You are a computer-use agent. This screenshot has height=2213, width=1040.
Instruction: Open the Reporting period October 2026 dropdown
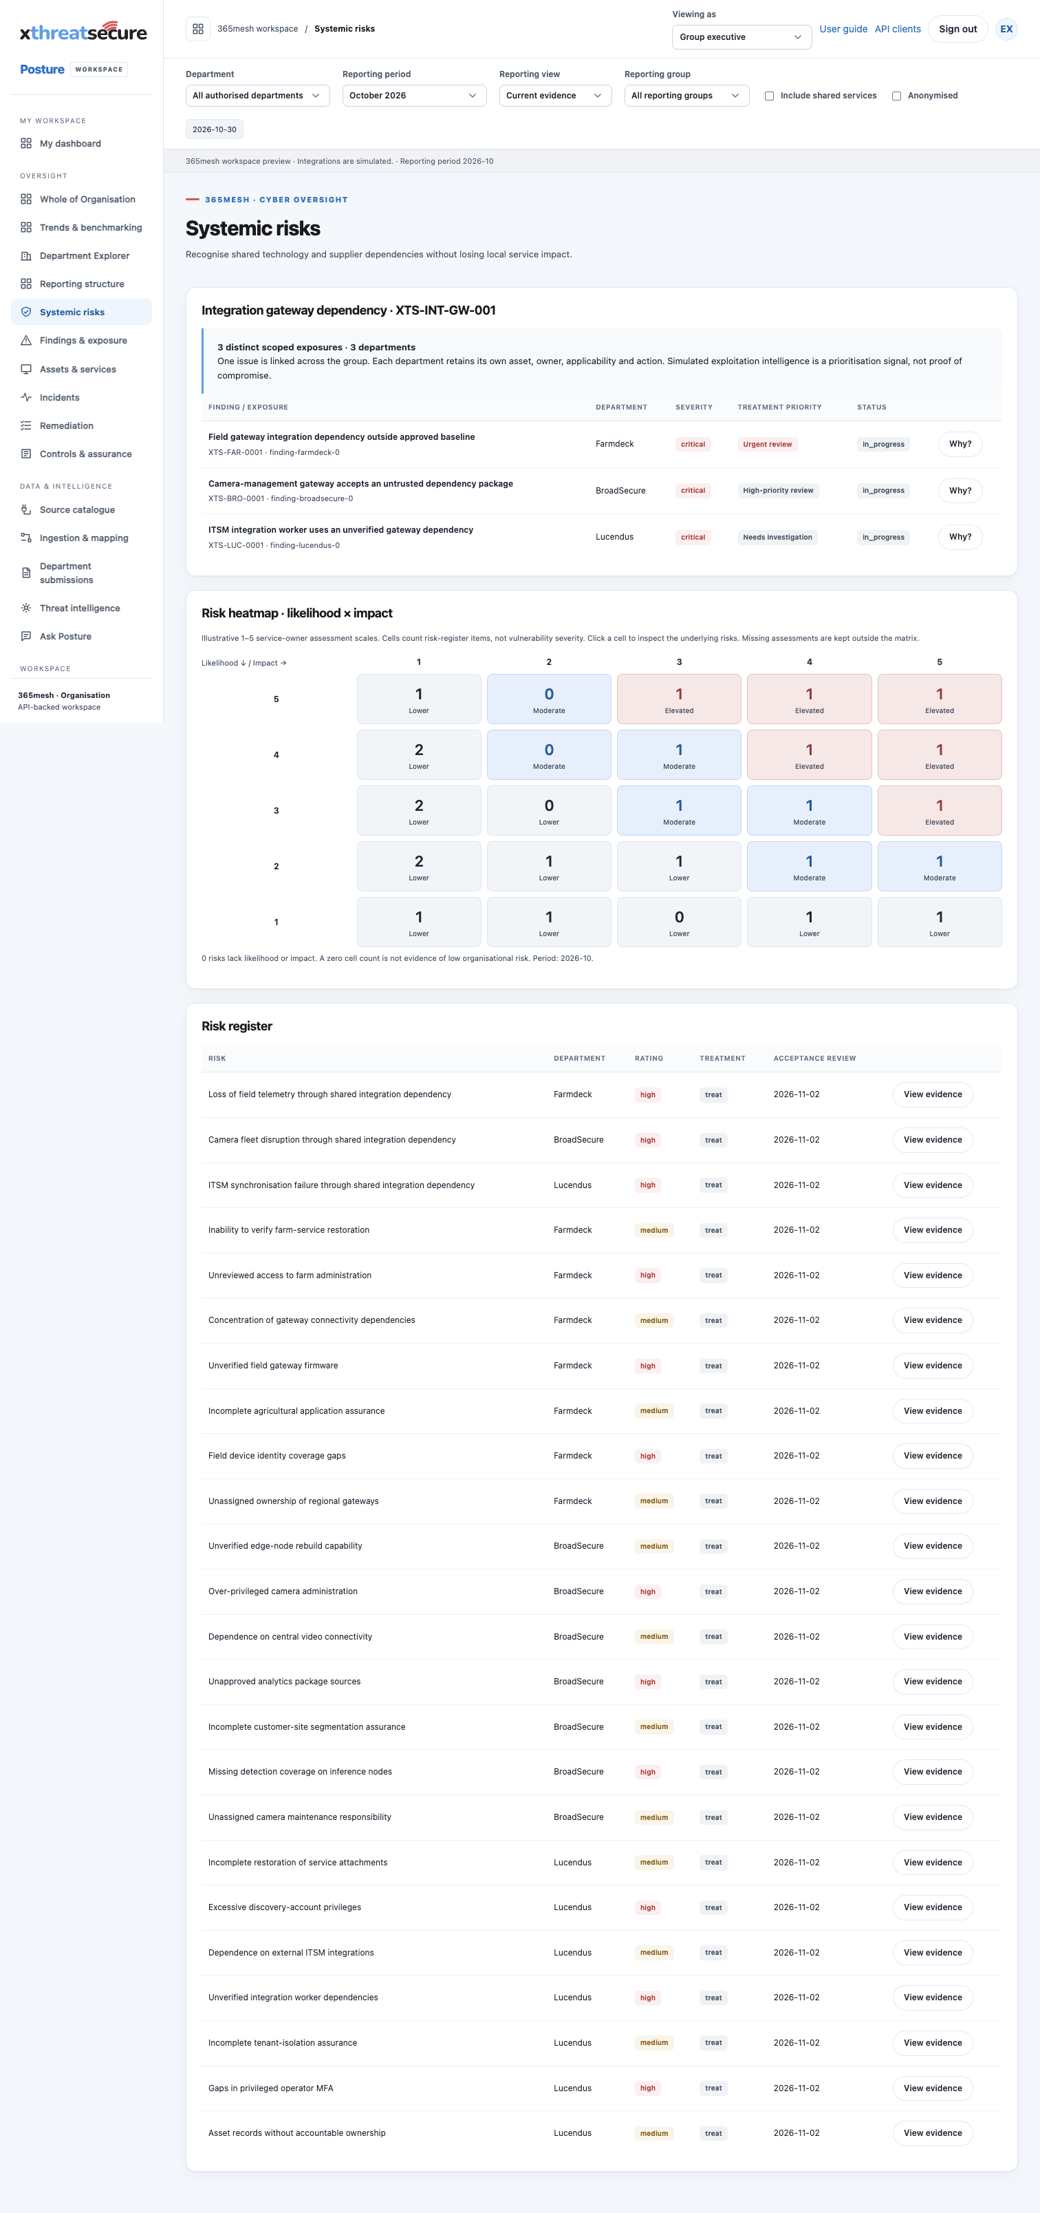[414, 96]
